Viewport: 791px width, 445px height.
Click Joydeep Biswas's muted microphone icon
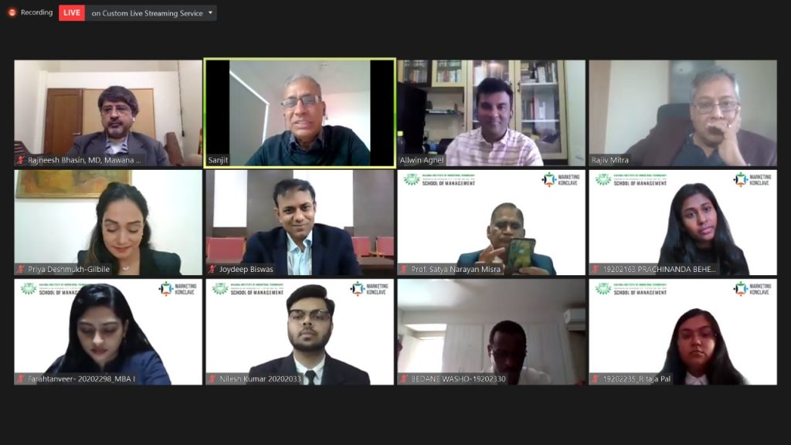click(x=212, y=269)
